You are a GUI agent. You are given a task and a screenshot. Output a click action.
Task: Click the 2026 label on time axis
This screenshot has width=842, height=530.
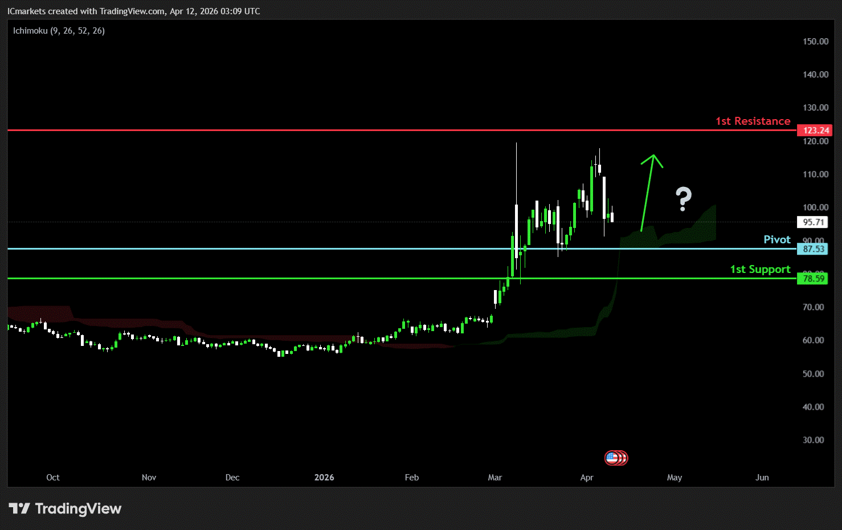(324, 478)
